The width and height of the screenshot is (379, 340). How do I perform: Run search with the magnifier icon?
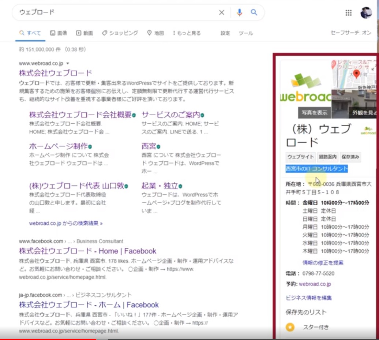click(254, 12)
